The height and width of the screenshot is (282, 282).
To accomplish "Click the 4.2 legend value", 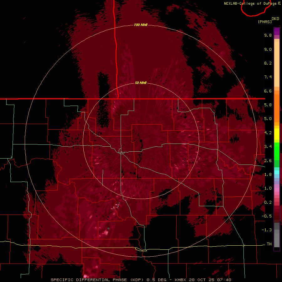I will pos(268,133).
